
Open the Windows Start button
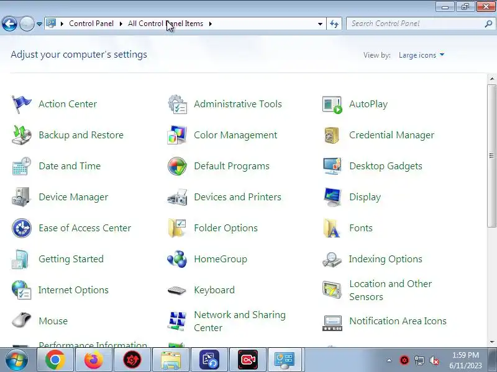(17, 360)
